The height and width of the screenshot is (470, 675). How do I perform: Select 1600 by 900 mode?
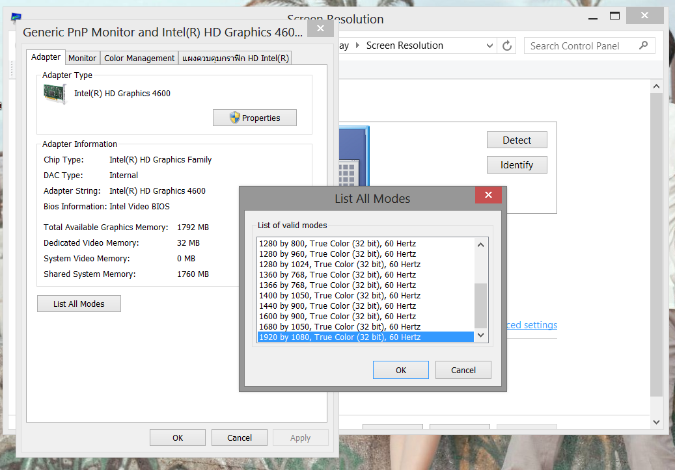365,316
